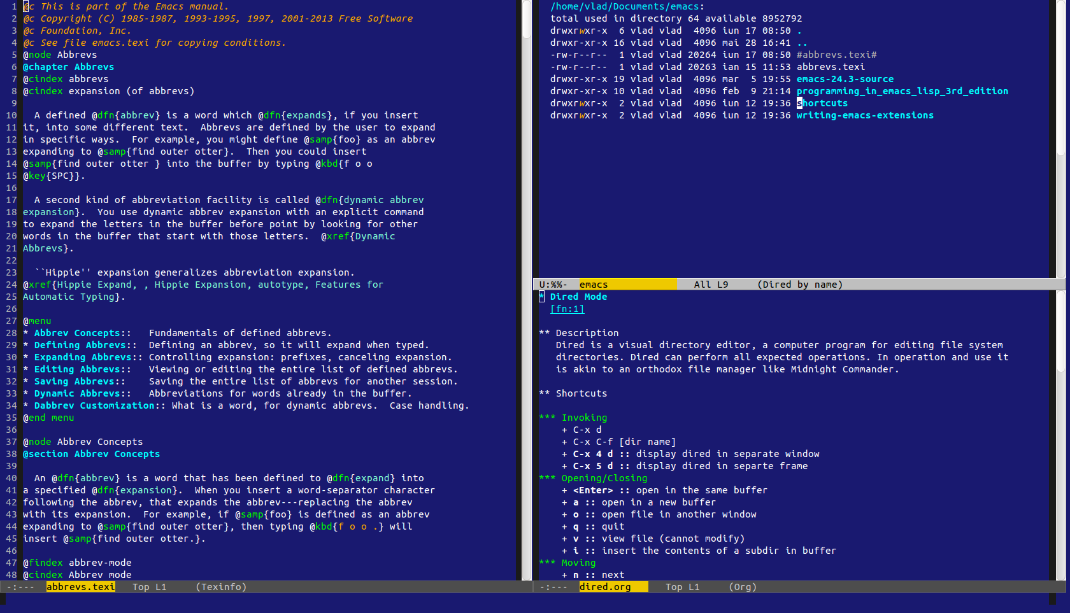Screen dimensions: 1070x613
Task: Select the Editing Abbrevs menu entry
Action: coord(77,369)
